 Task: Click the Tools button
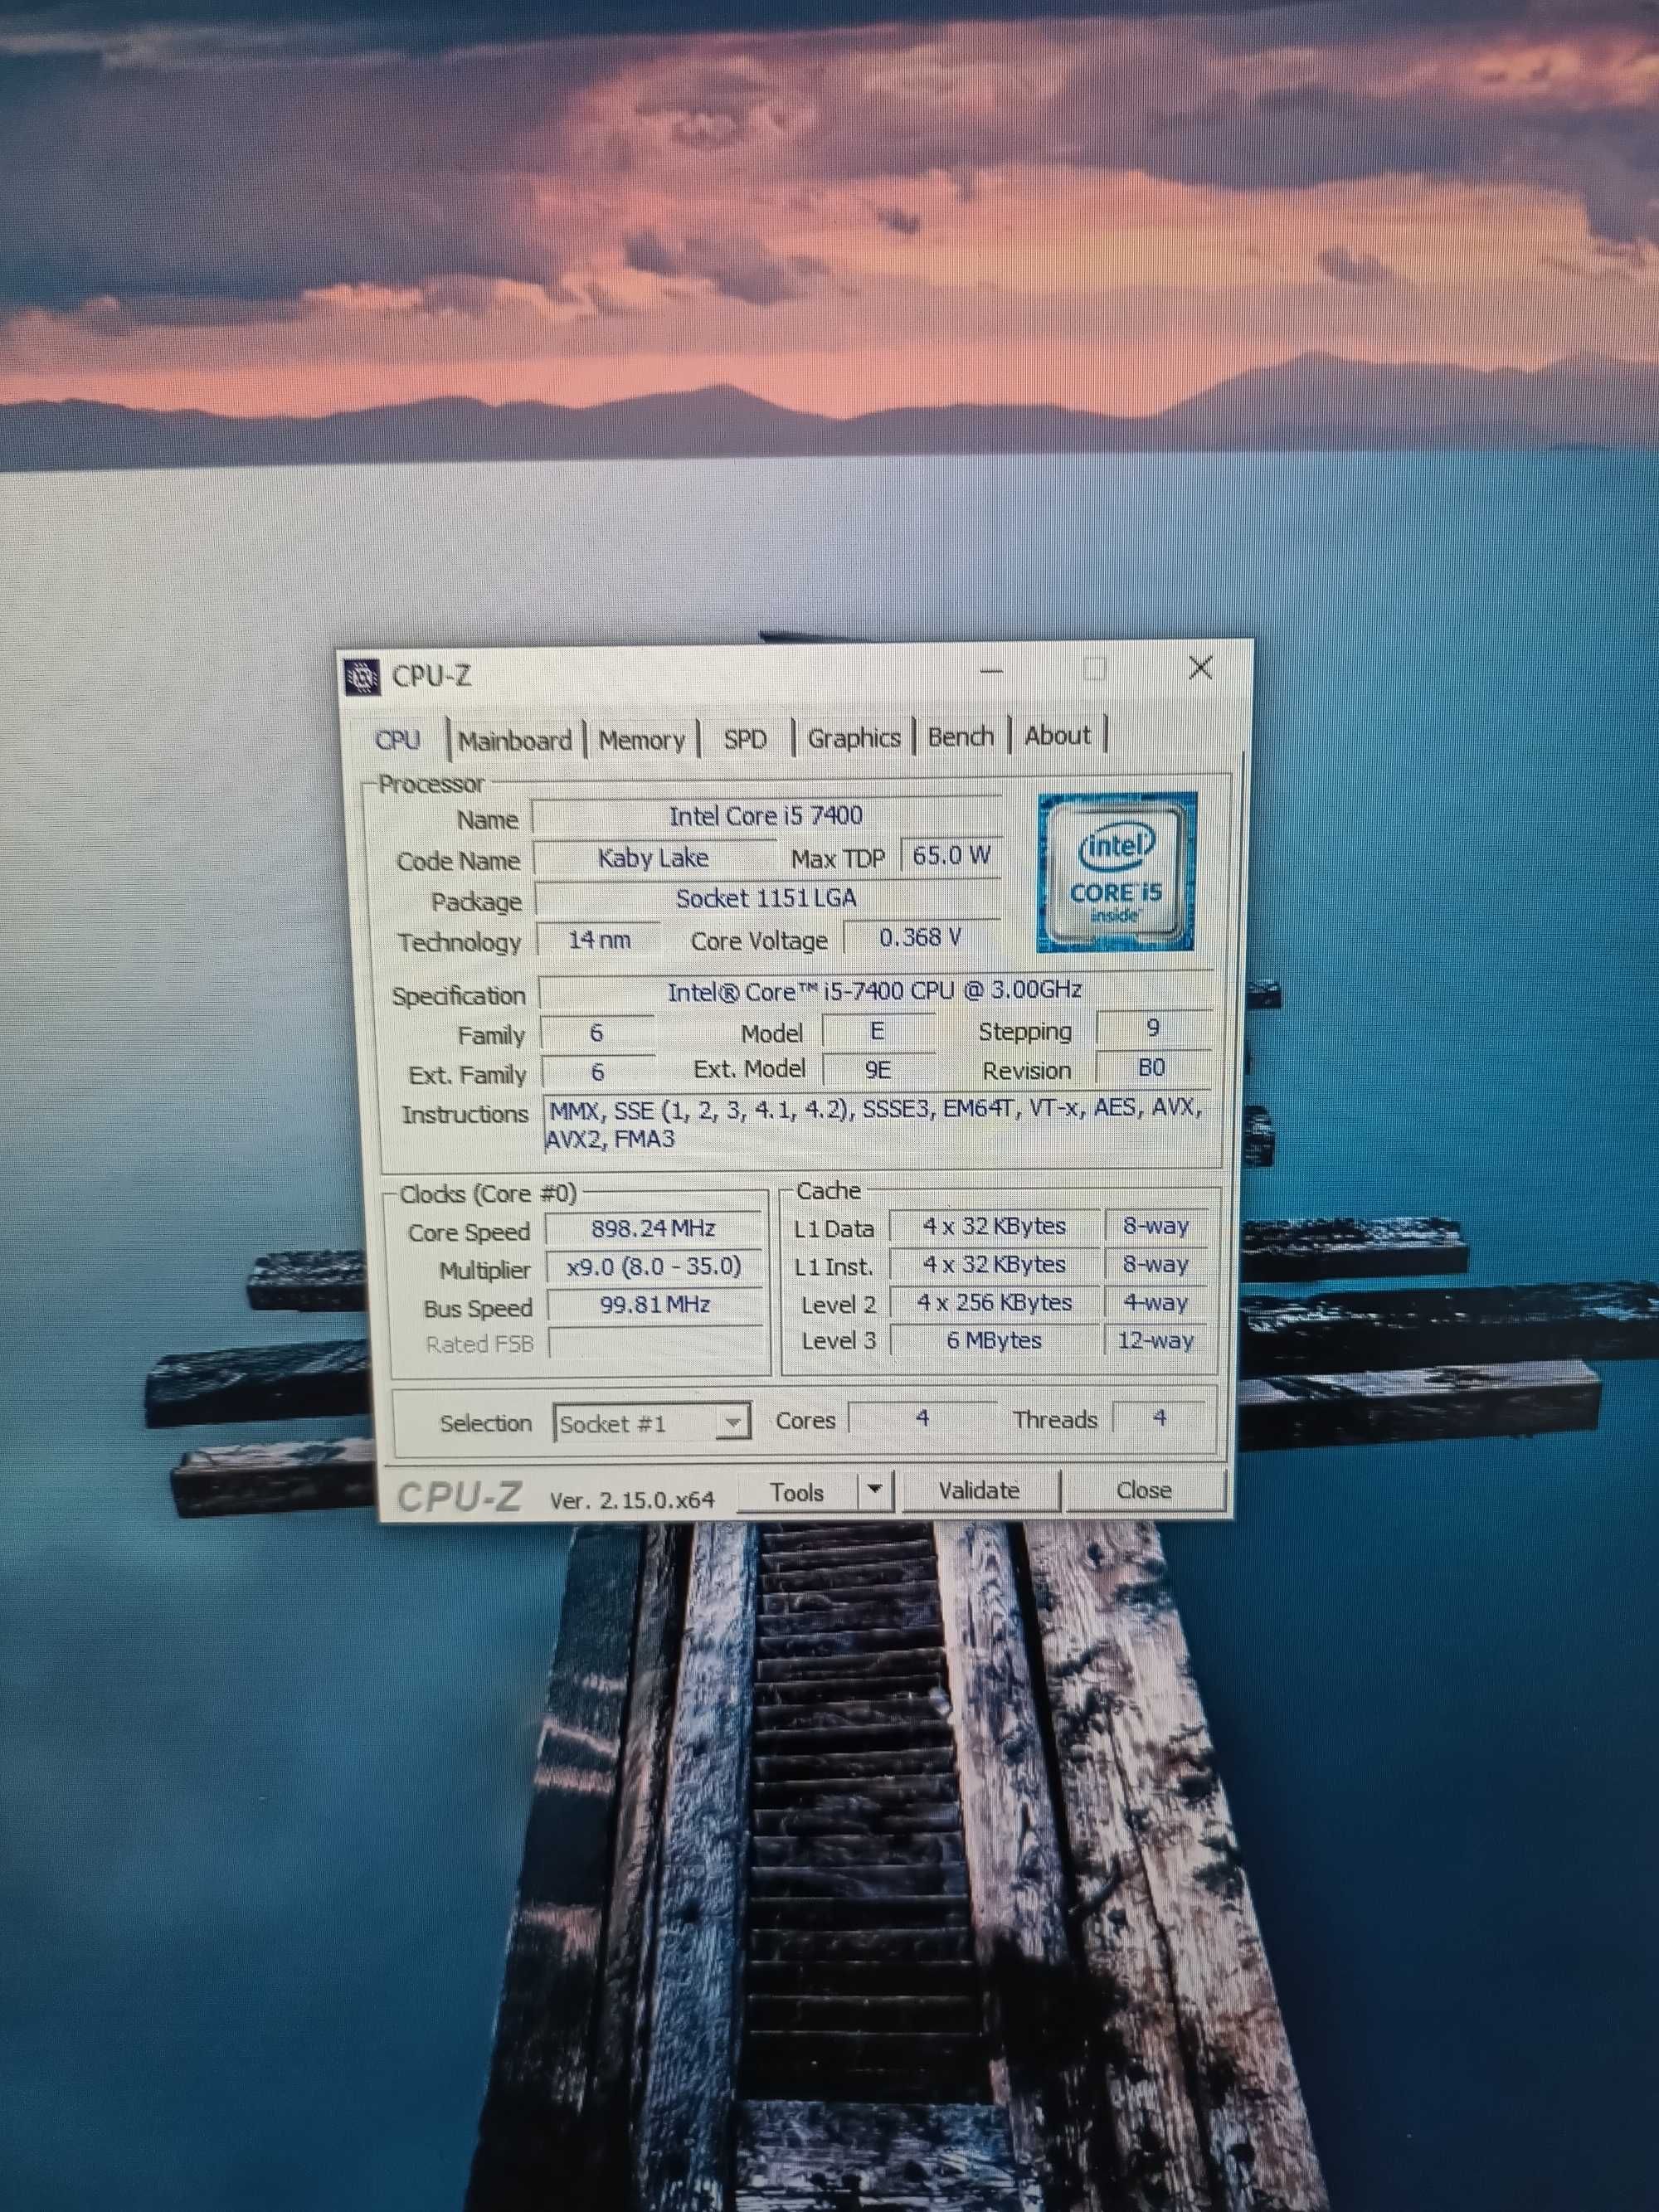(x=797, y=1492)
